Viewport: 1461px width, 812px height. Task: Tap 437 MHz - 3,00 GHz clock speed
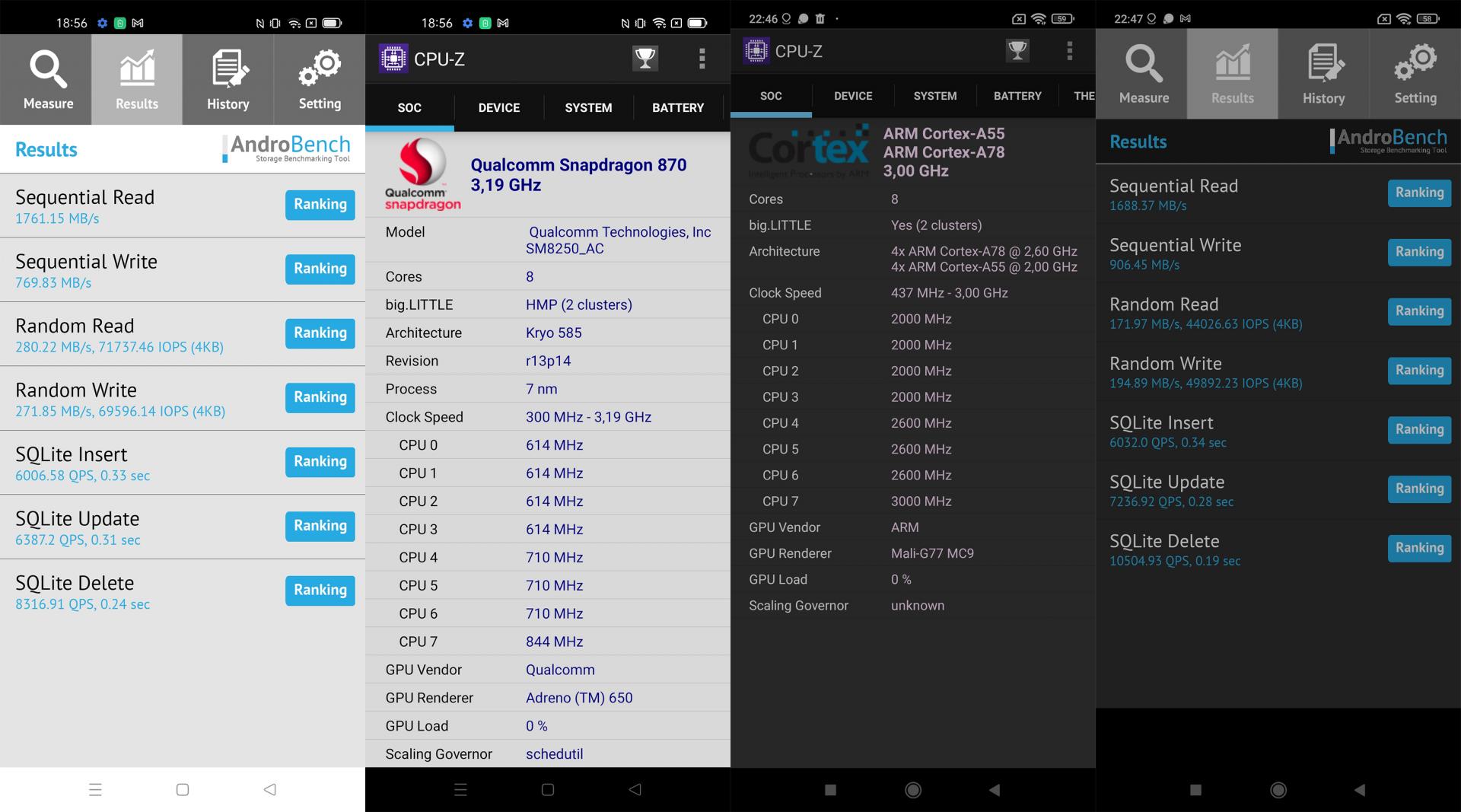pyautogui.click(x=950, y=293)
